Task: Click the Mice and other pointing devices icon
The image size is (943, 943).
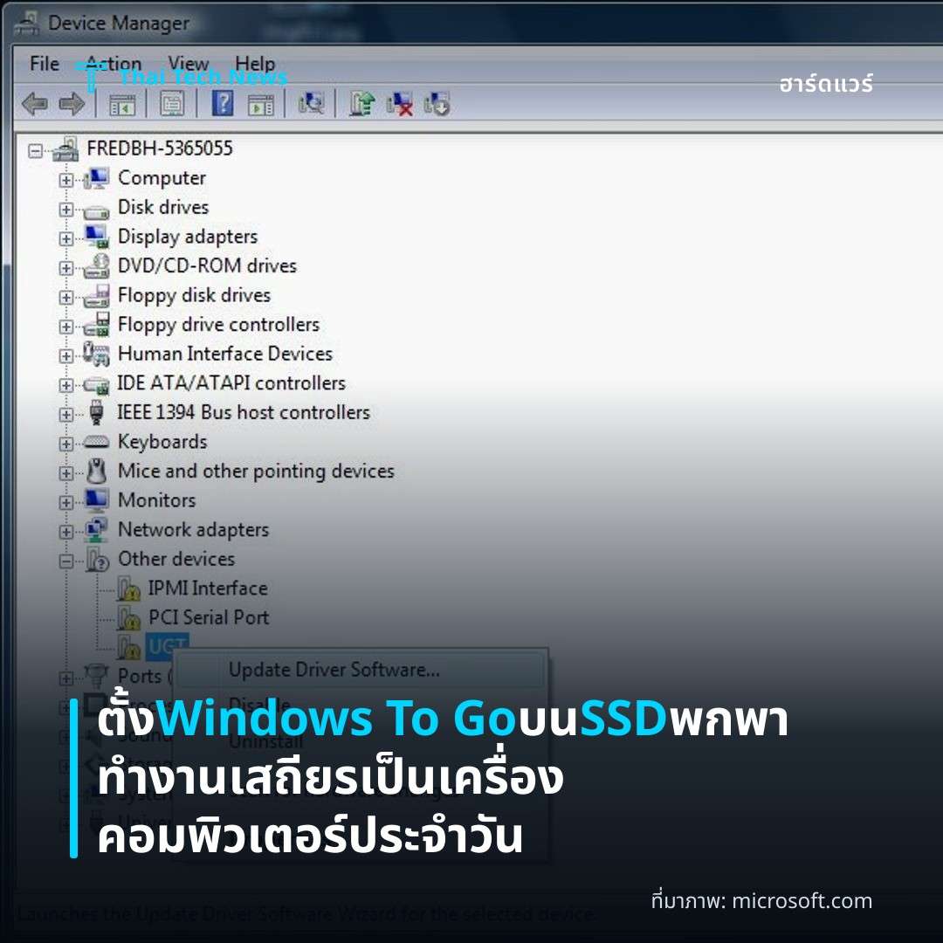Action: tap(96, 471)
